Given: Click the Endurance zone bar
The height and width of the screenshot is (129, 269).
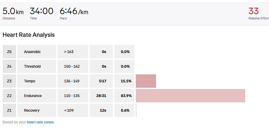Looking at the screenshot, I should click(x=190, y=96).
